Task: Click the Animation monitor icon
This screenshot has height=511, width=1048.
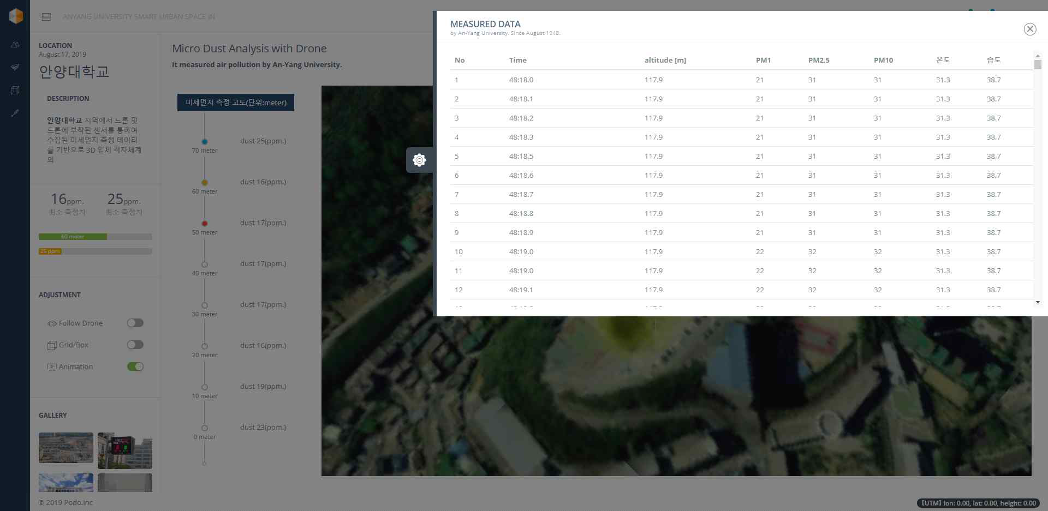Action: (52, 367)
